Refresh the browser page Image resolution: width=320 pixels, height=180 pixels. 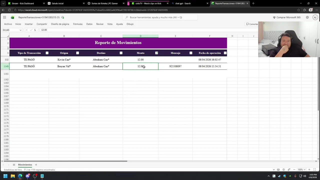click(x=9, y=10)
